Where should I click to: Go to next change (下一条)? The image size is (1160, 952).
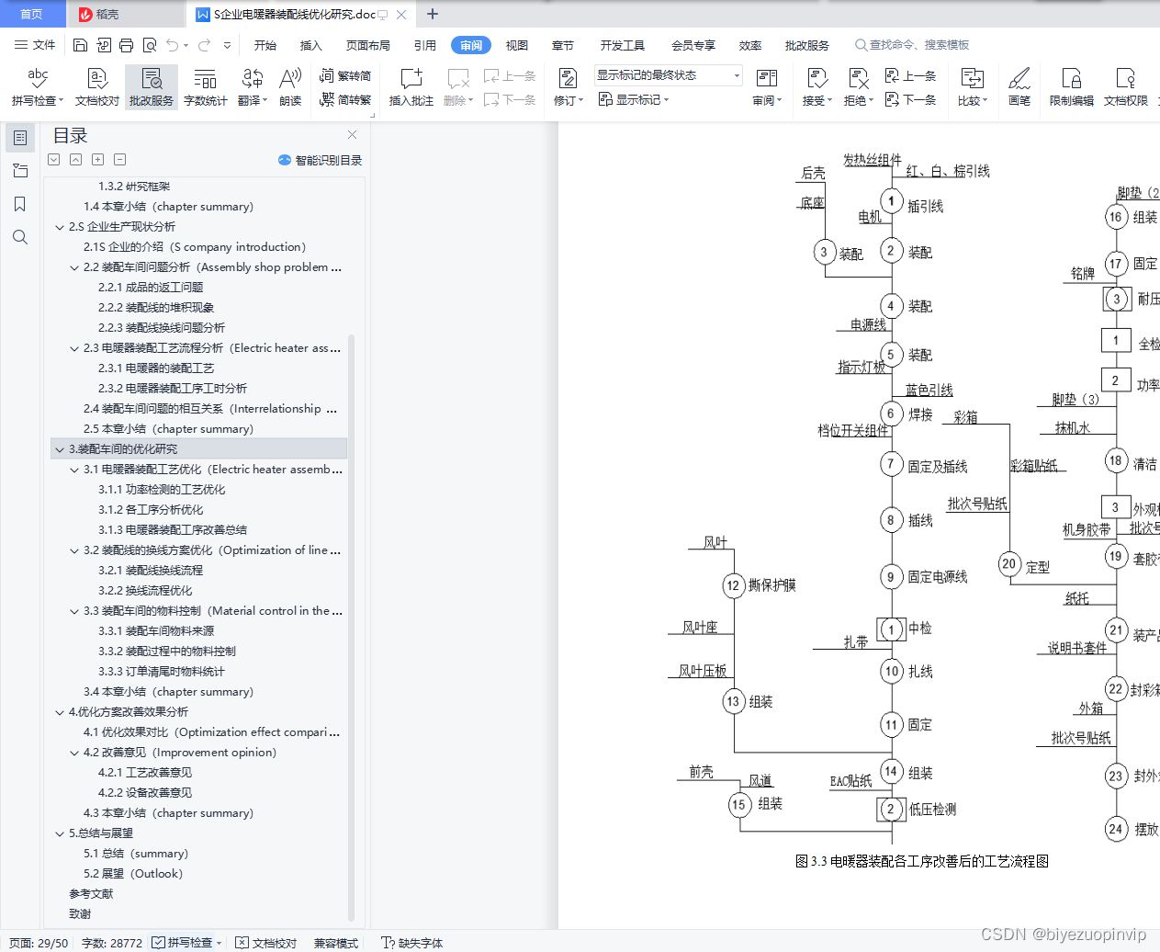[x=910, y=99]
